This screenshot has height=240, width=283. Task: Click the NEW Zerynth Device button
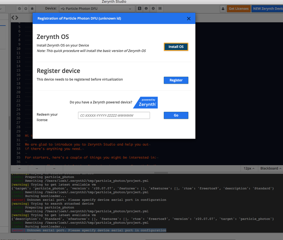pyautogui.click(x=267, y=9)
